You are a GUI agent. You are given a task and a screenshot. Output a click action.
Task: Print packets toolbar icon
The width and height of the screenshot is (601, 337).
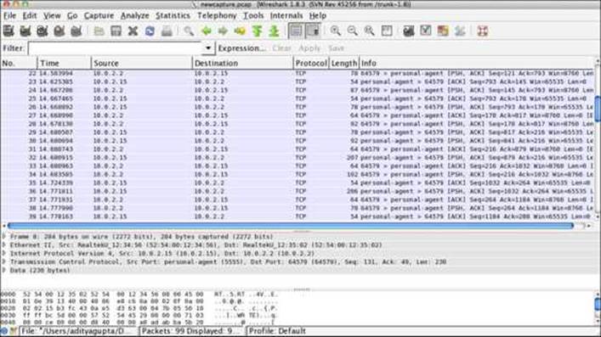[x=167, y=31]
